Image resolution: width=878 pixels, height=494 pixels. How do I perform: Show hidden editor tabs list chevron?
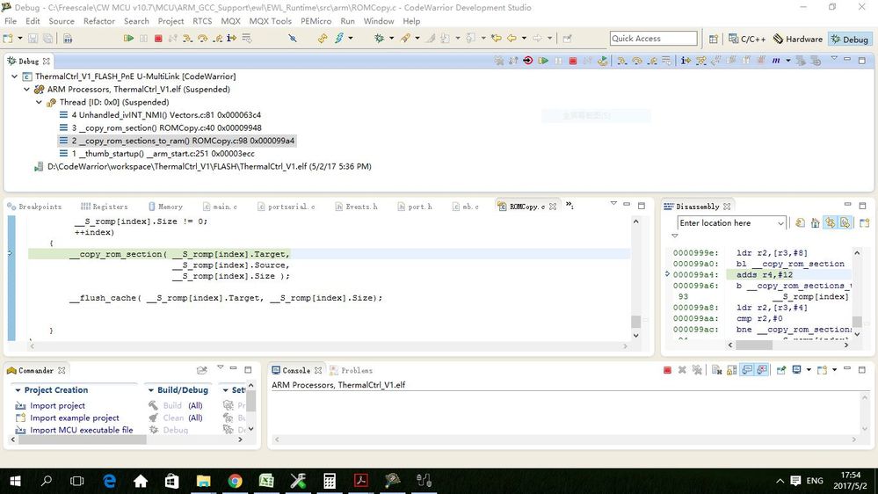coord(569,205)
